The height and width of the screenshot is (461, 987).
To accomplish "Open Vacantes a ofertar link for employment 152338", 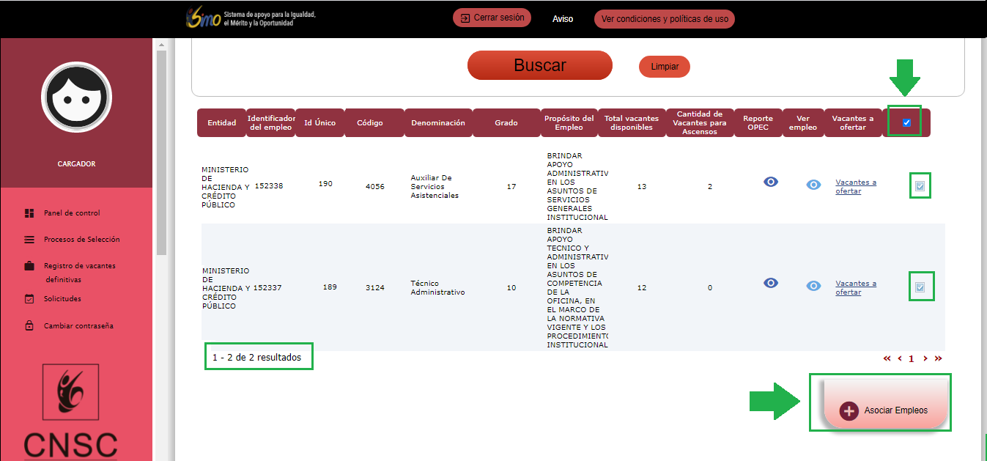I will point(855,187).
